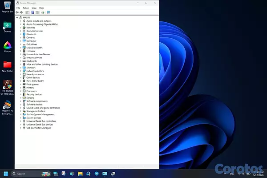Image resolution: width=267 pixels, height=178 pixels.
Task: Show hidden tray icons chevron
Action: point(225,174)
